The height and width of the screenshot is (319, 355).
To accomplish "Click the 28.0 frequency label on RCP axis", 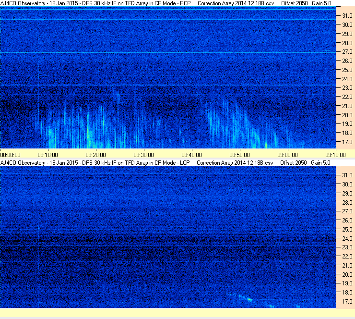I will point(347,43).
